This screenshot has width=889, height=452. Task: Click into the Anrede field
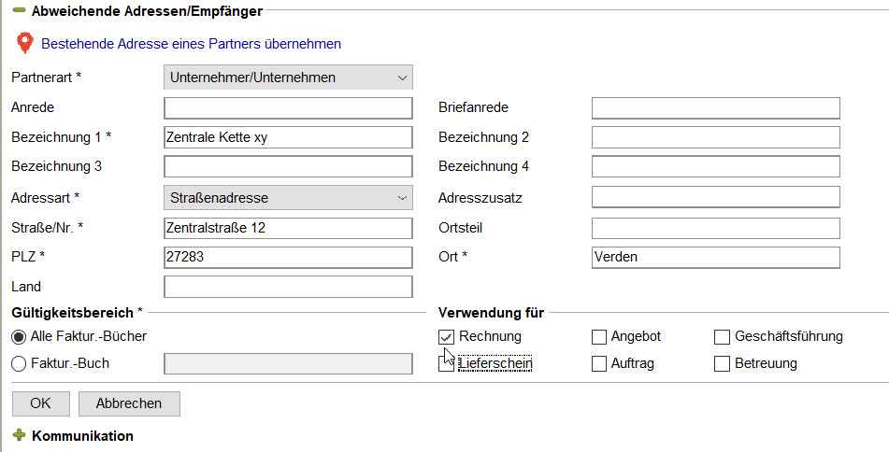pos(288,107)
